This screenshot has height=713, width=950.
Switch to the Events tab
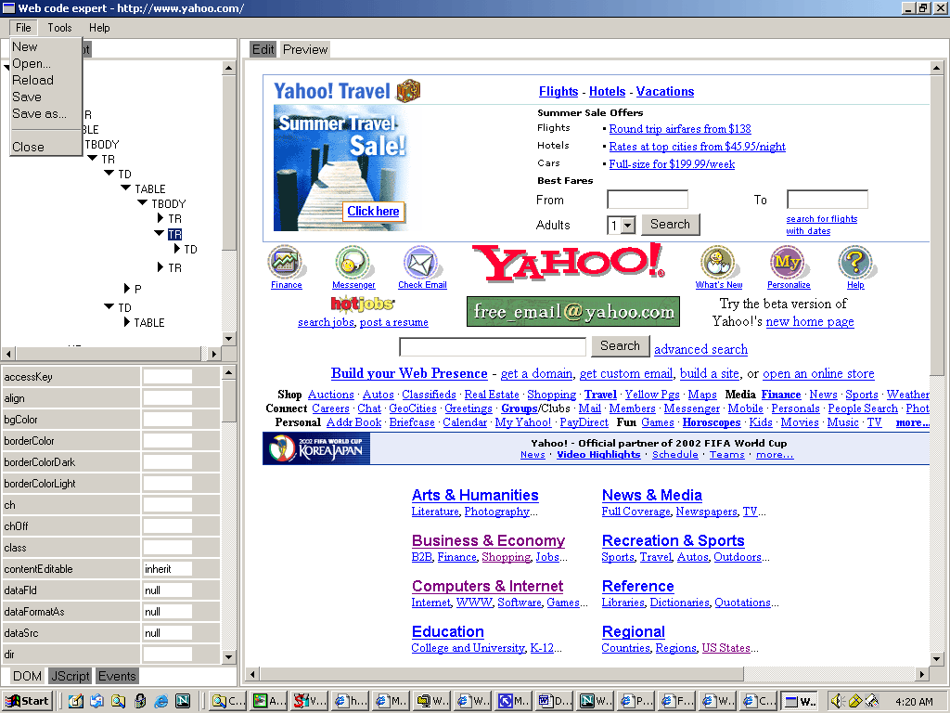pos(117,676)
